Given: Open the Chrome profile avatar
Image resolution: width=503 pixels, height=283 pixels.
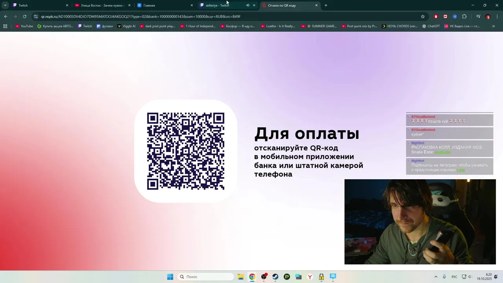Looking at the screenshot, I should (x=488, y=17).
